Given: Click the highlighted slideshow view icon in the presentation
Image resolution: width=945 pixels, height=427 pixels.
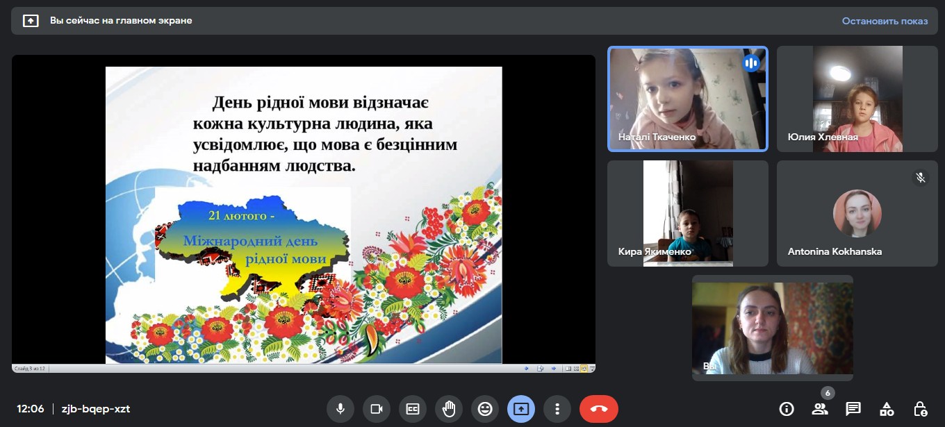Looking at the screenshot, I should (x=584, y=368).
